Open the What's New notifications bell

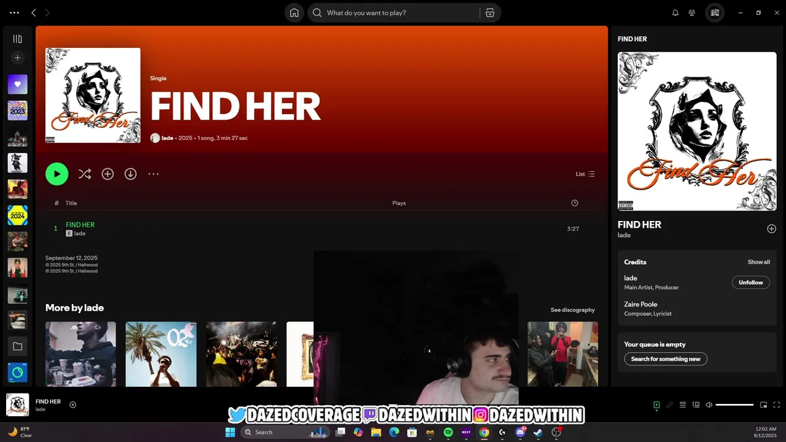(x=675, y=13)
